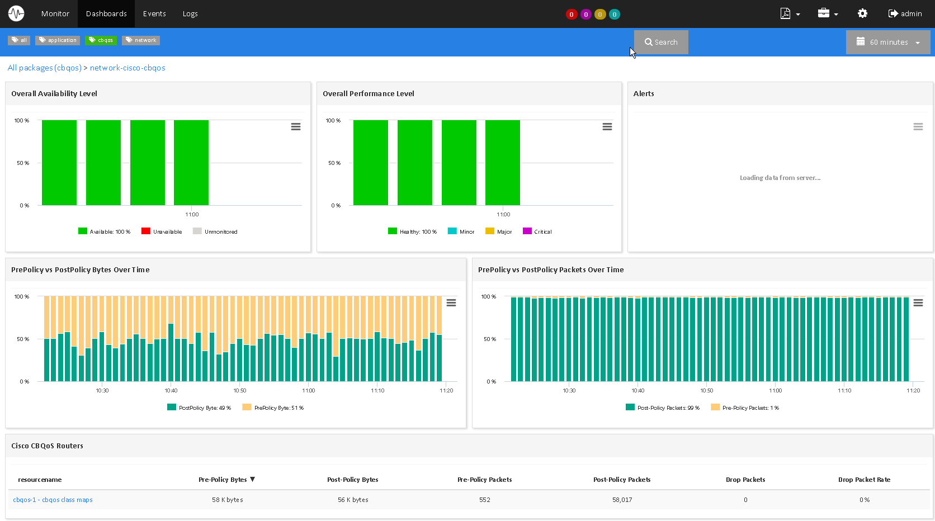This screenshot has height=521, width=935.
Task: Toggle the Unavailable legend series
Action: pos(167,231)
